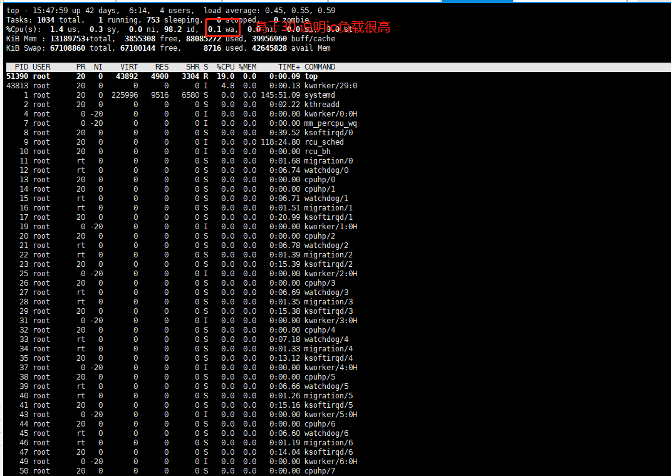This screenshot has width=671, height=476.
Task: Select the cpuhp/1 process command
Action: (x=320, y=189)
